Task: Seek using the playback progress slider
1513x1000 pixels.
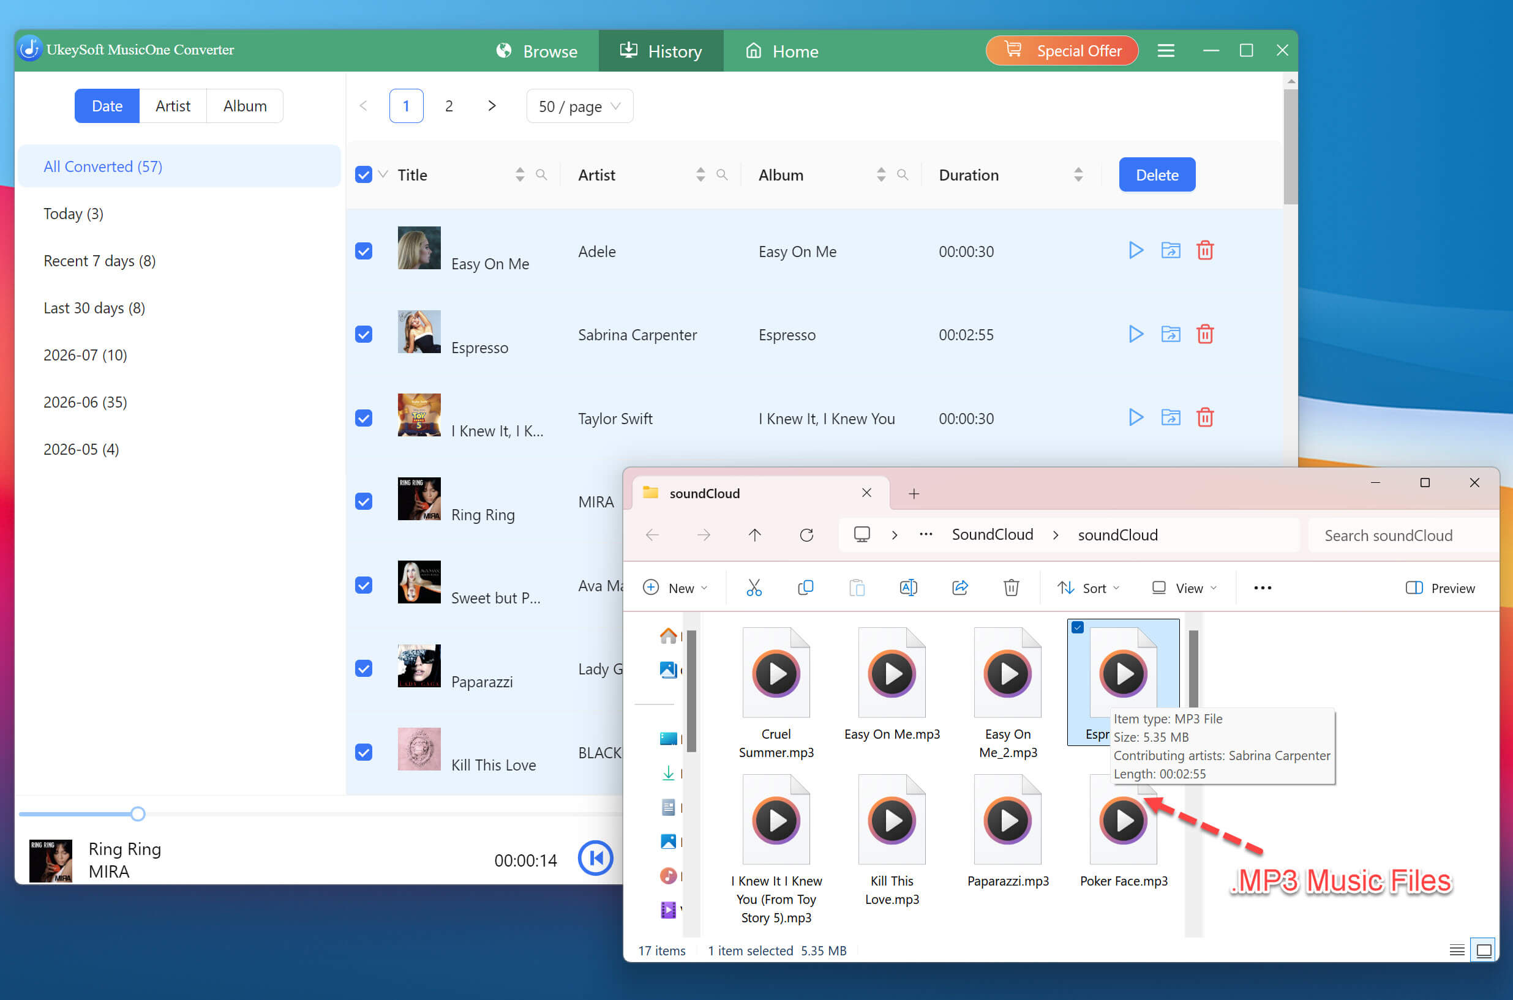Action: (137, 814)
